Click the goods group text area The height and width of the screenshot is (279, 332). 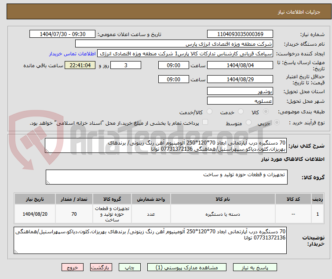click(167, 177)
